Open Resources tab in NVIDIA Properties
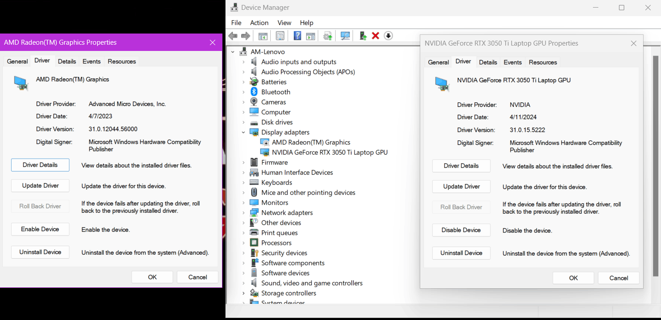 (543, 62)
